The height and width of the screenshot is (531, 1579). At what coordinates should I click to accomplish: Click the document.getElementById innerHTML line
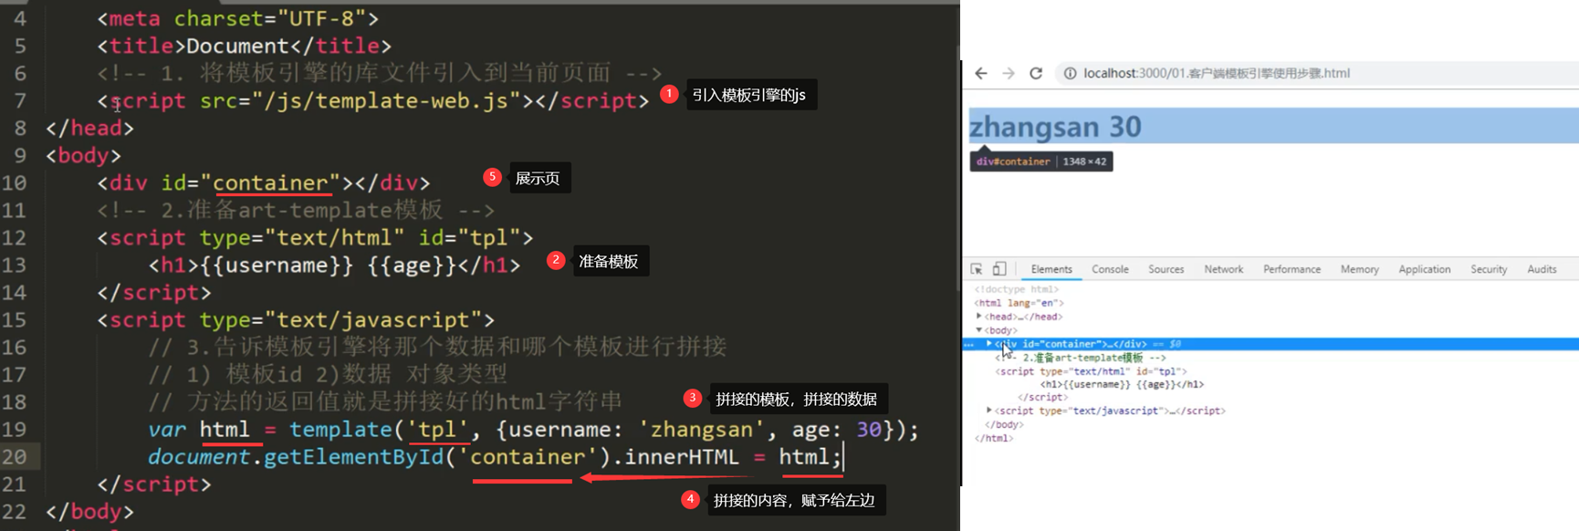[494, 456]
